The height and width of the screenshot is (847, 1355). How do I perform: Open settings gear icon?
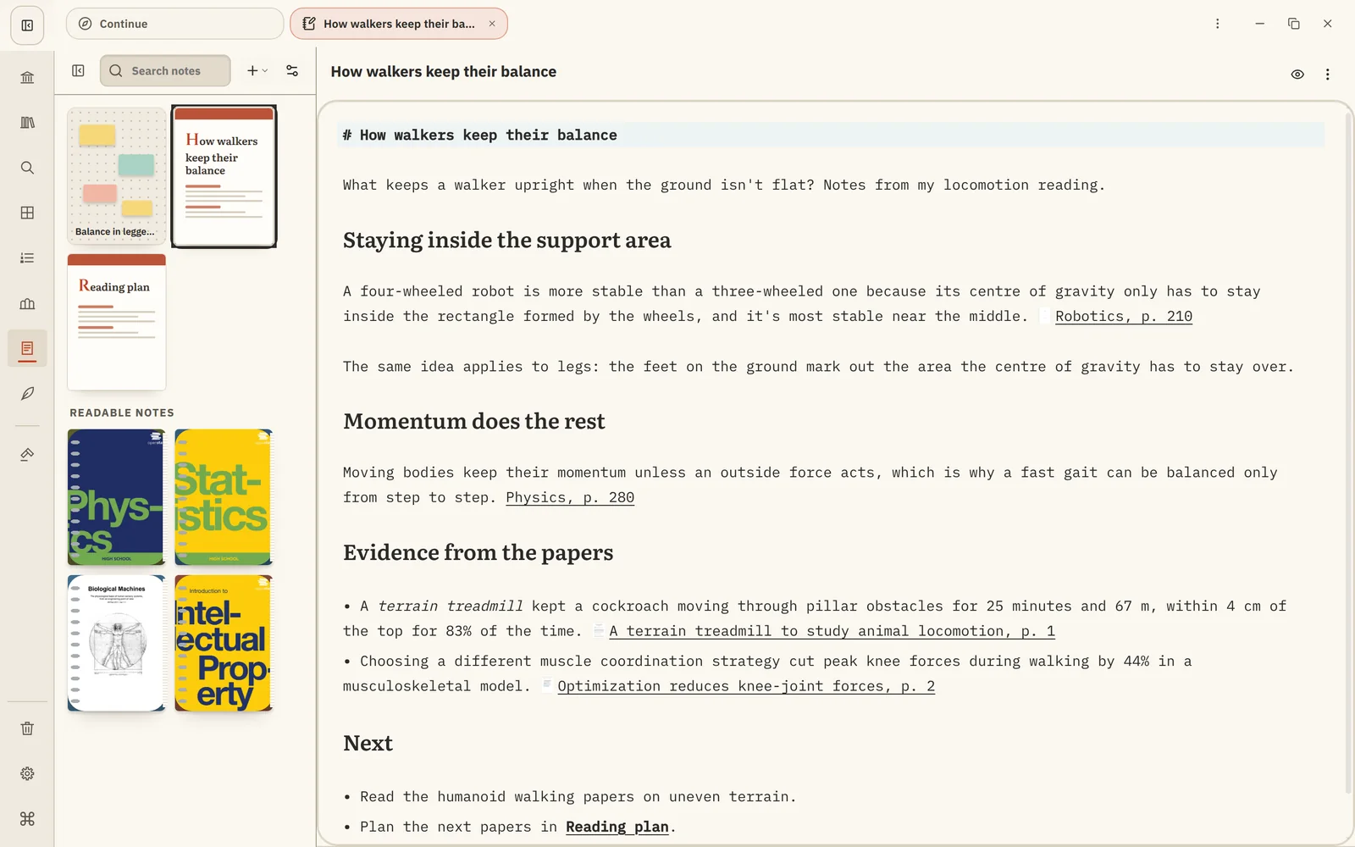[x=27, y=773]
